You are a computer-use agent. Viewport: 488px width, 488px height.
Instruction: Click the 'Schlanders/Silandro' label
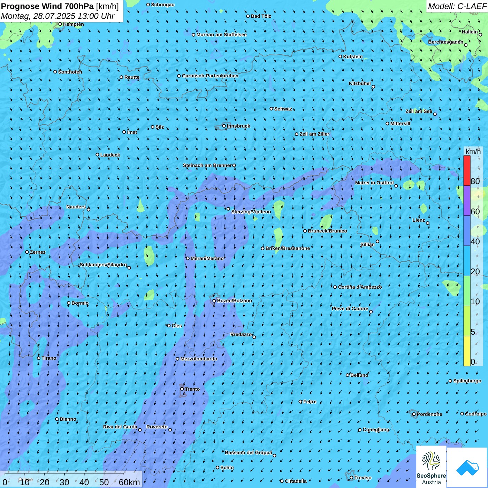pos(103,265)
